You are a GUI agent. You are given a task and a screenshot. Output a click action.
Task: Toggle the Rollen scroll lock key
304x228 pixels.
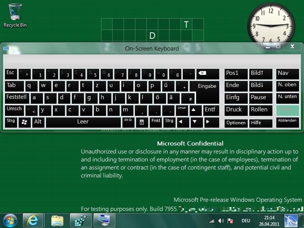pos(261,110)
